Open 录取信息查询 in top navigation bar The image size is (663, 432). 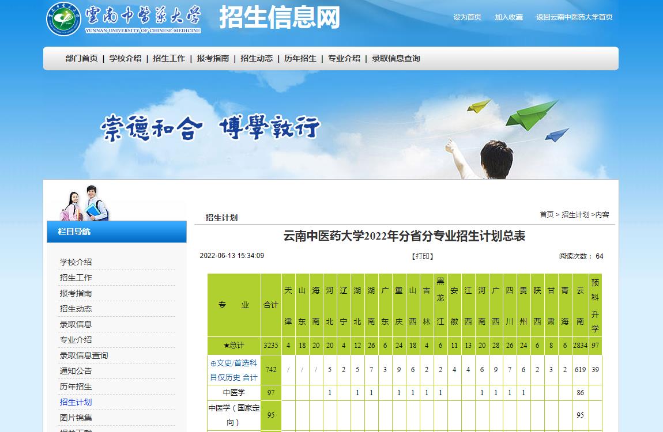tap(395, 58)
